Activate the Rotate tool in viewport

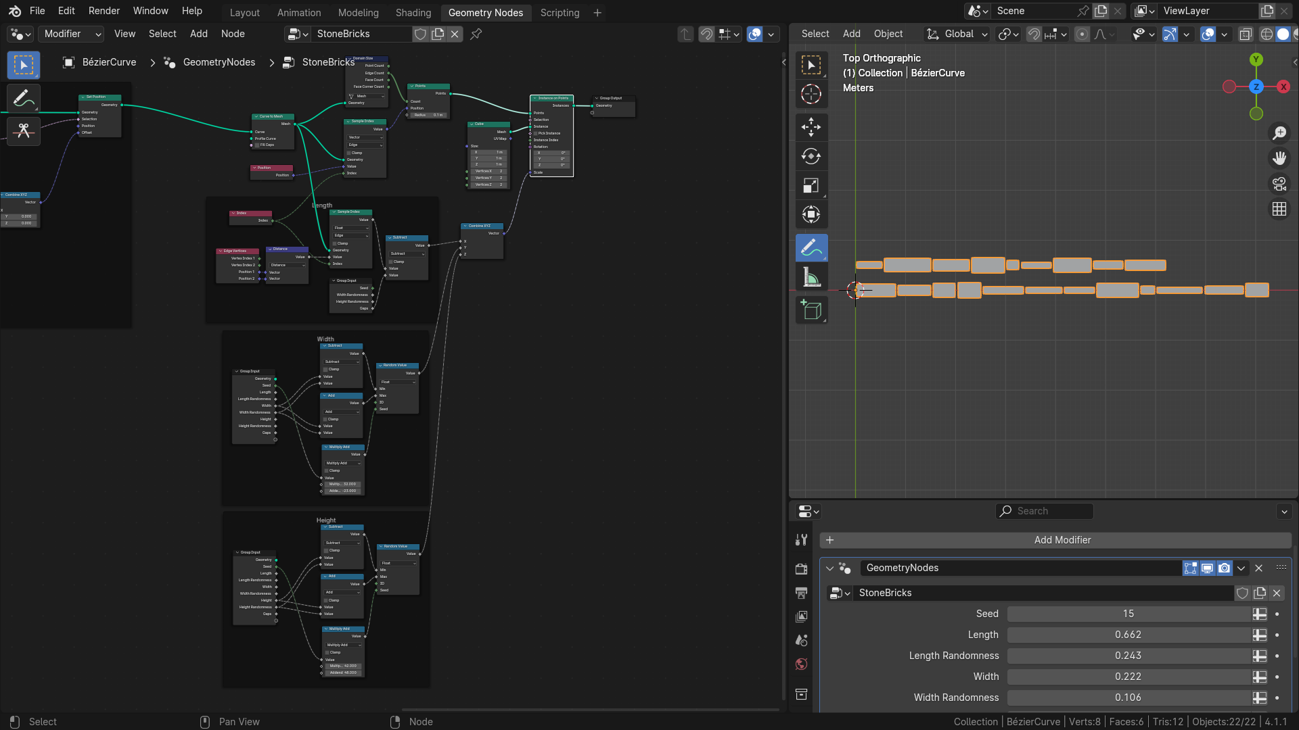[x=811, y=156]
